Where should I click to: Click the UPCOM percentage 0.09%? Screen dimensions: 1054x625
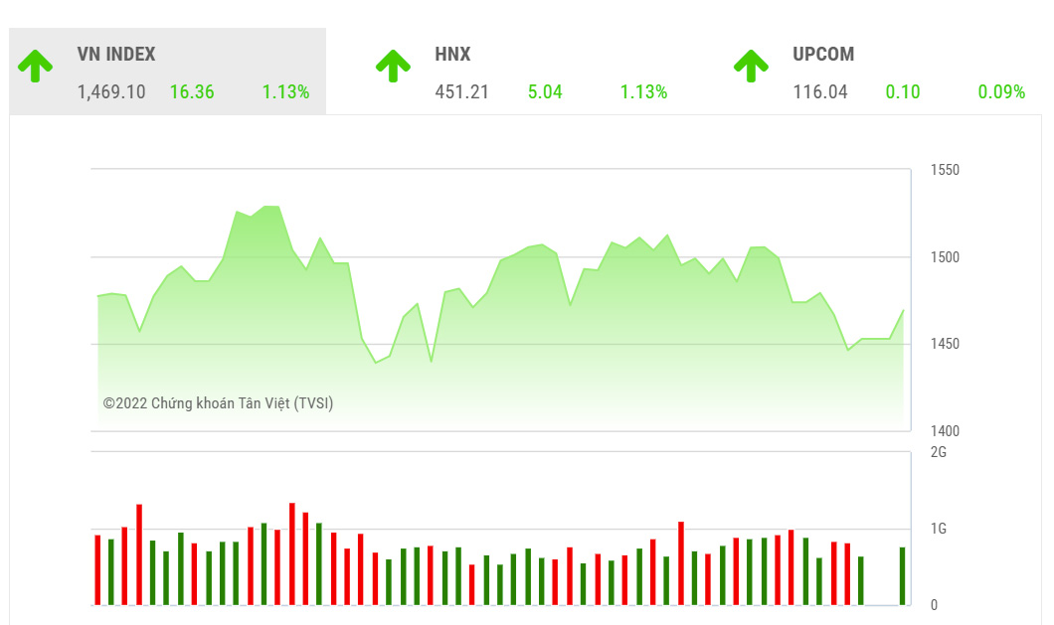[x=1001, y=92]
